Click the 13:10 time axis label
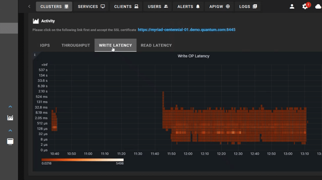 pos(305,154)
